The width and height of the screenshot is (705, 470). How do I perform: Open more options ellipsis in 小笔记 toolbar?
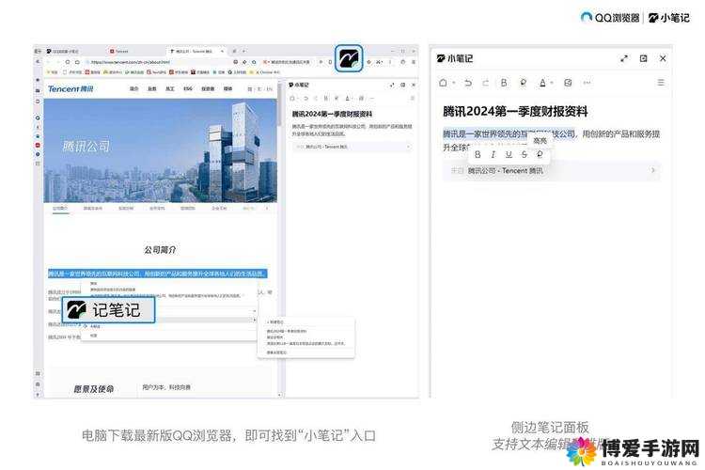[587, 83]
